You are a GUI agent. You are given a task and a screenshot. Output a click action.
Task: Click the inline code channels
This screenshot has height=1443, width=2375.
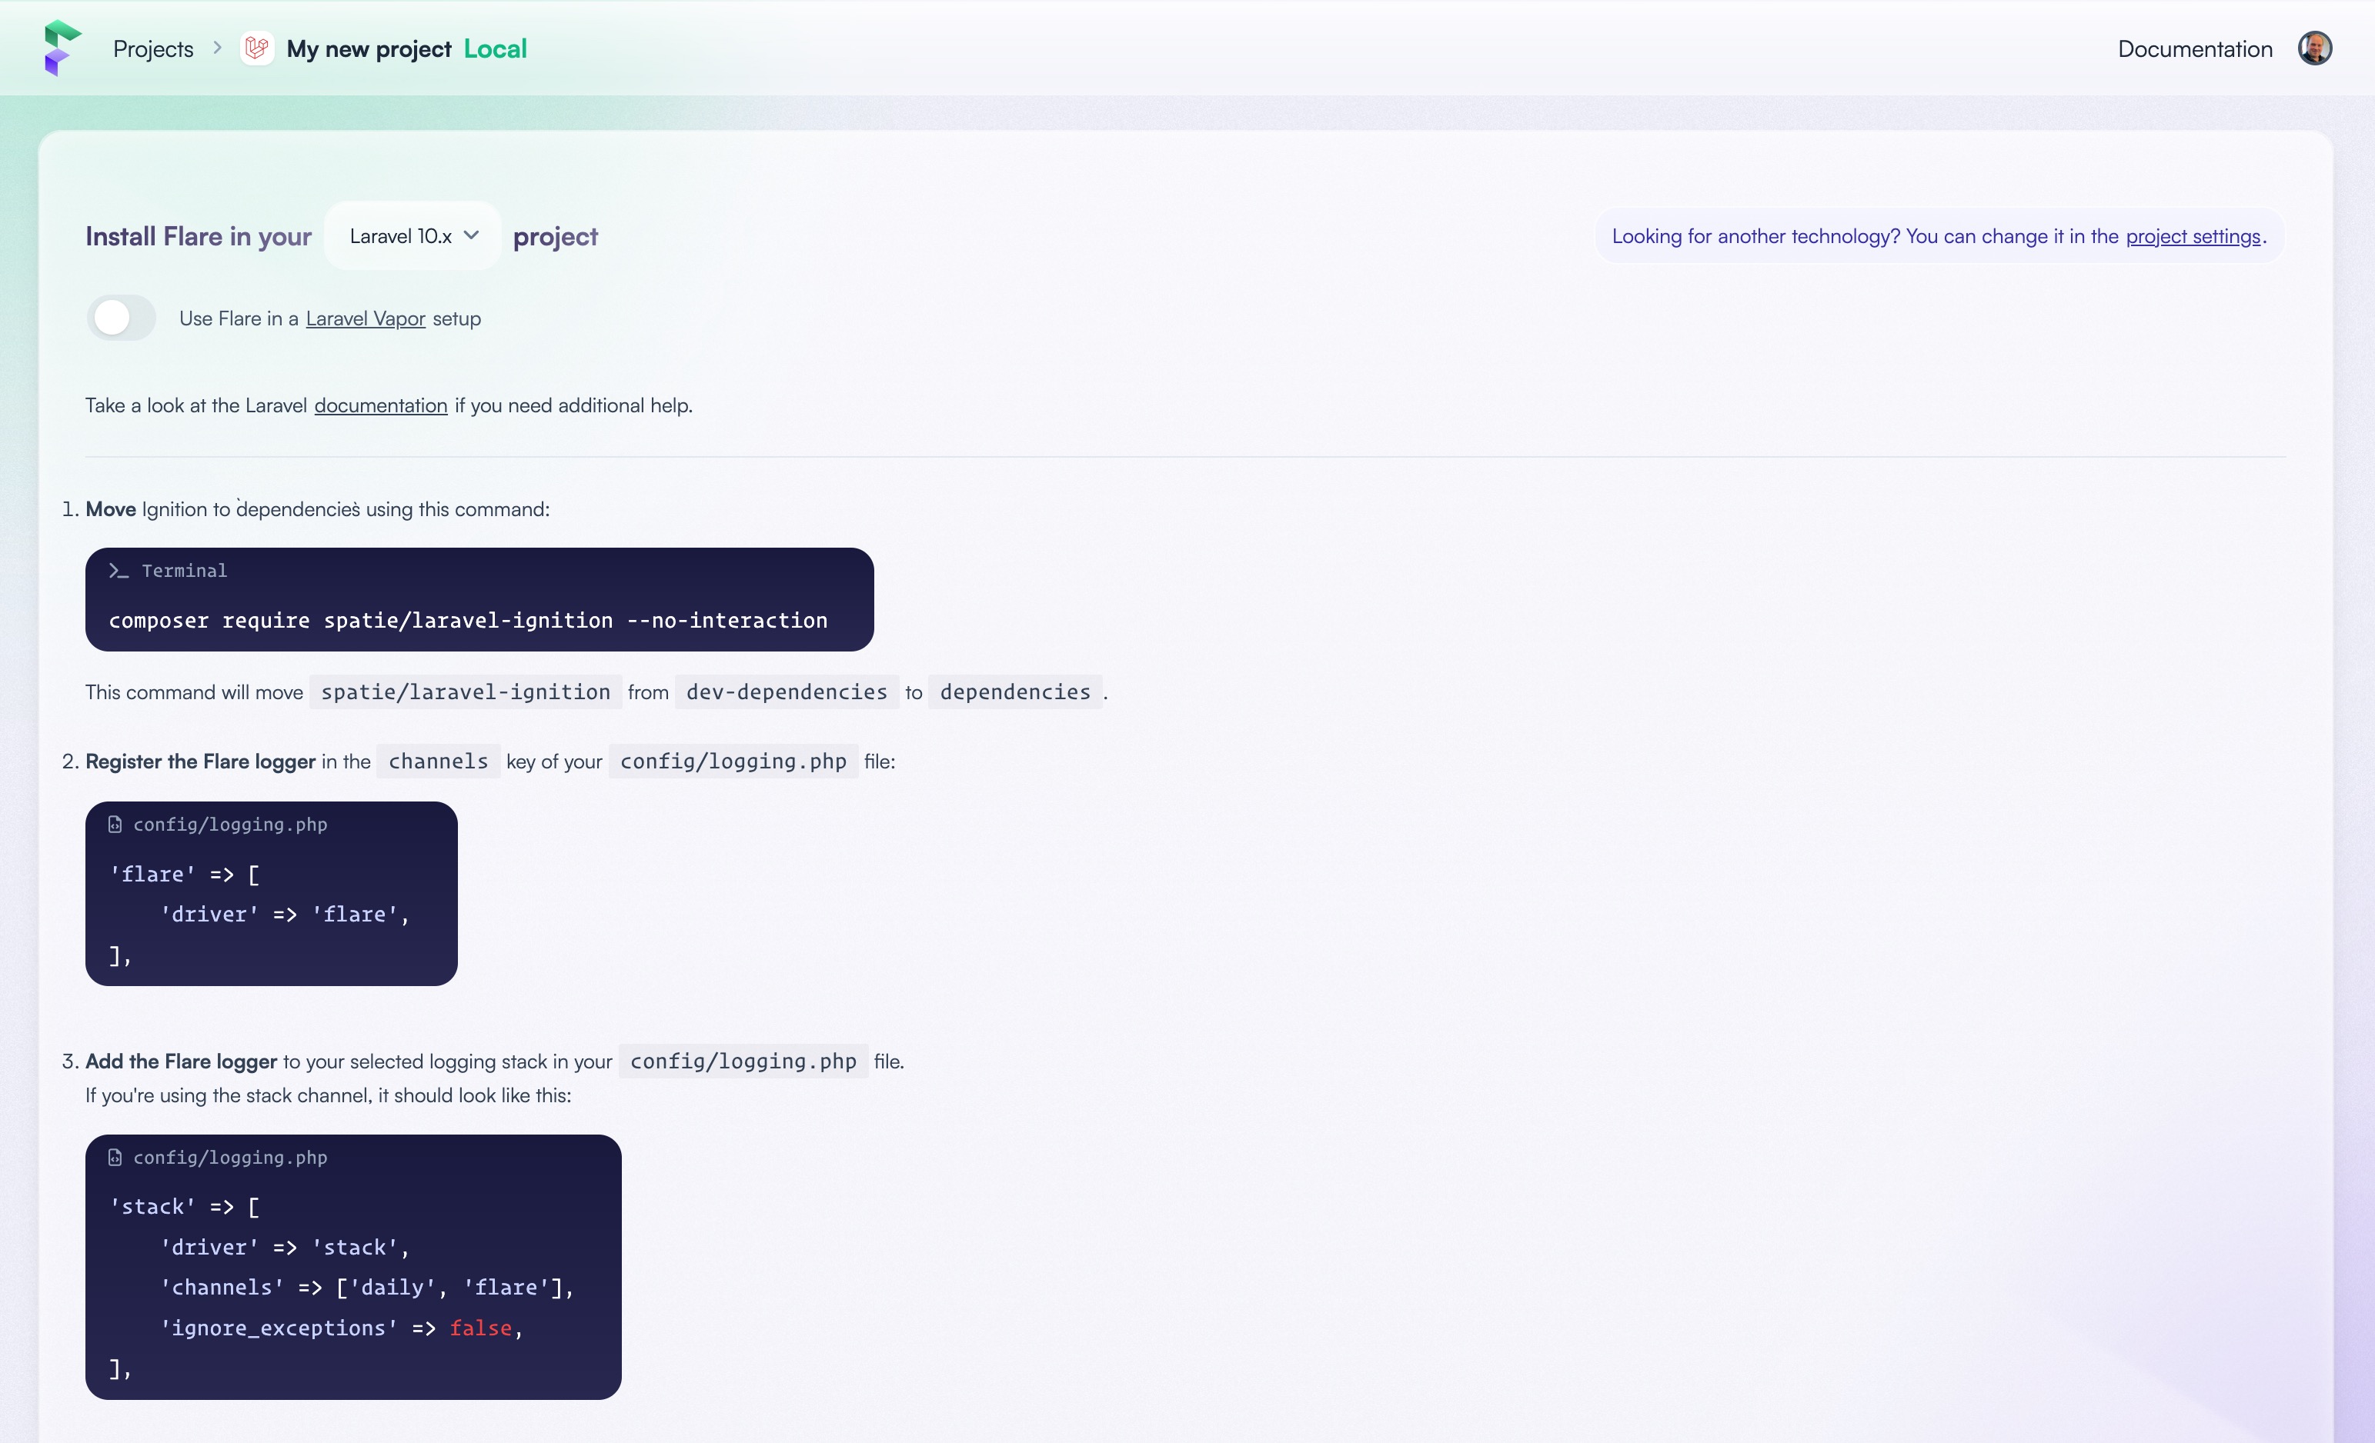coord(439,761)
